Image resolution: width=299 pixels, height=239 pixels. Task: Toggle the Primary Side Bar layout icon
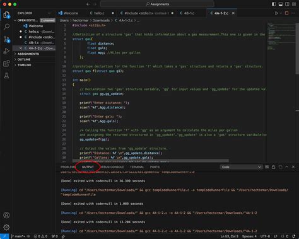[274, 4]
